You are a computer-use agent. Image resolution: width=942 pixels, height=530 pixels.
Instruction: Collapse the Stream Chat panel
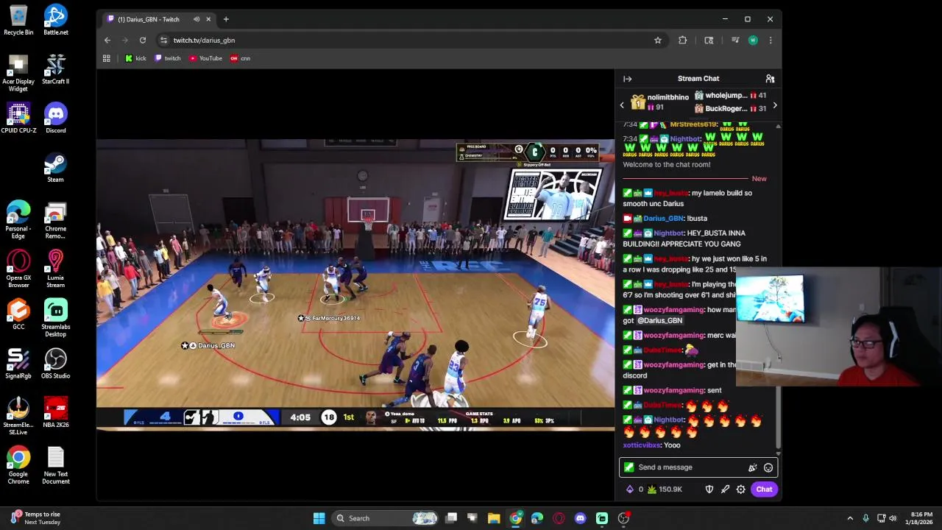627,79
